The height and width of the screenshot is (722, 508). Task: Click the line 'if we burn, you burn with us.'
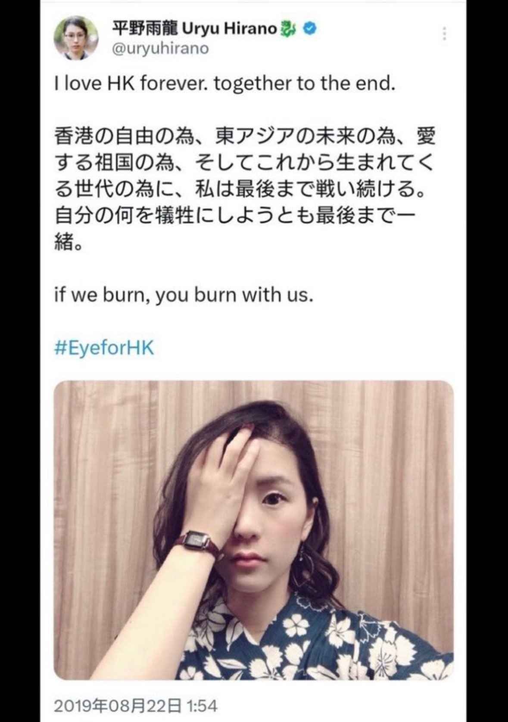coord(183,295)
